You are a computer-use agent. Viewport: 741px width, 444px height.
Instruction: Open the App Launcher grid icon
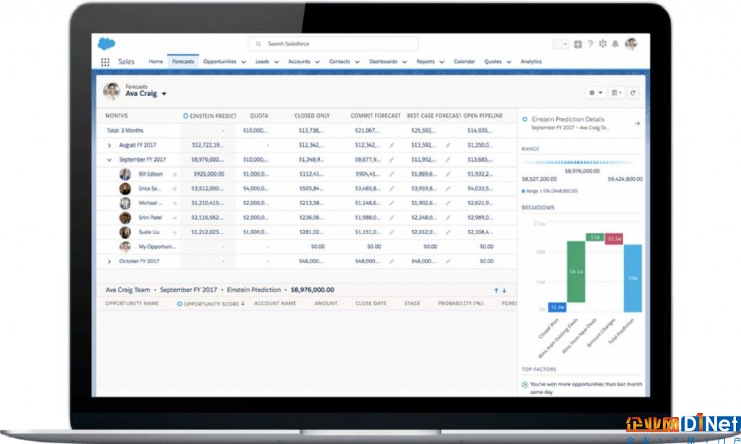click(x=105, y=62)
